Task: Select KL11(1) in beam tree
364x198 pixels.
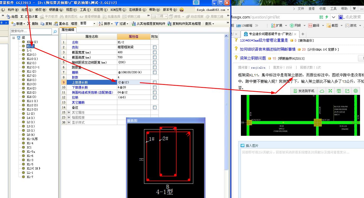Action: click(x=32, y=101)
